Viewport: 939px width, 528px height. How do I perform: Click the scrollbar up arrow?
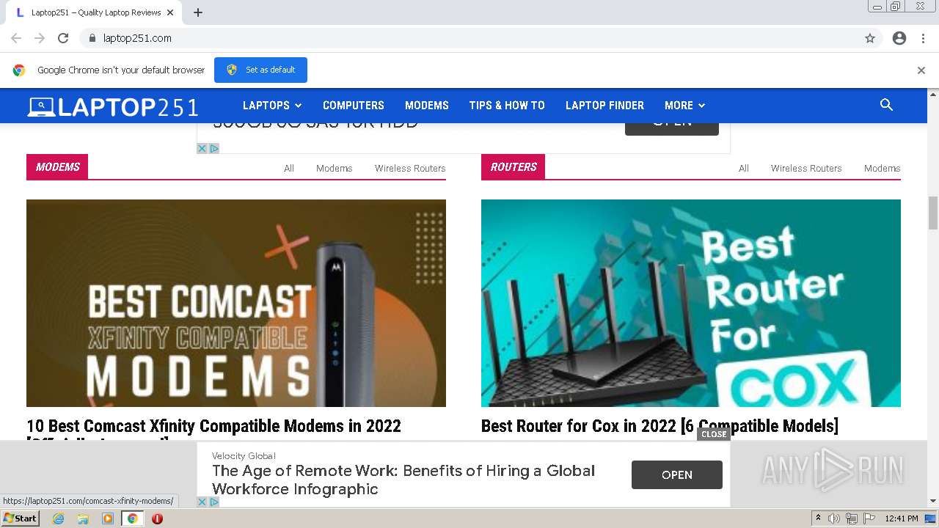(933, 94)
